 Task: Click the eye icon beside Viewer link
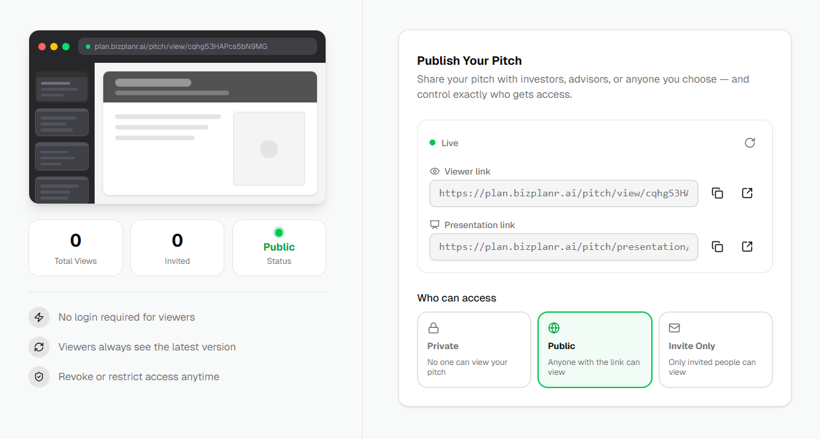[x=435, y=171]
